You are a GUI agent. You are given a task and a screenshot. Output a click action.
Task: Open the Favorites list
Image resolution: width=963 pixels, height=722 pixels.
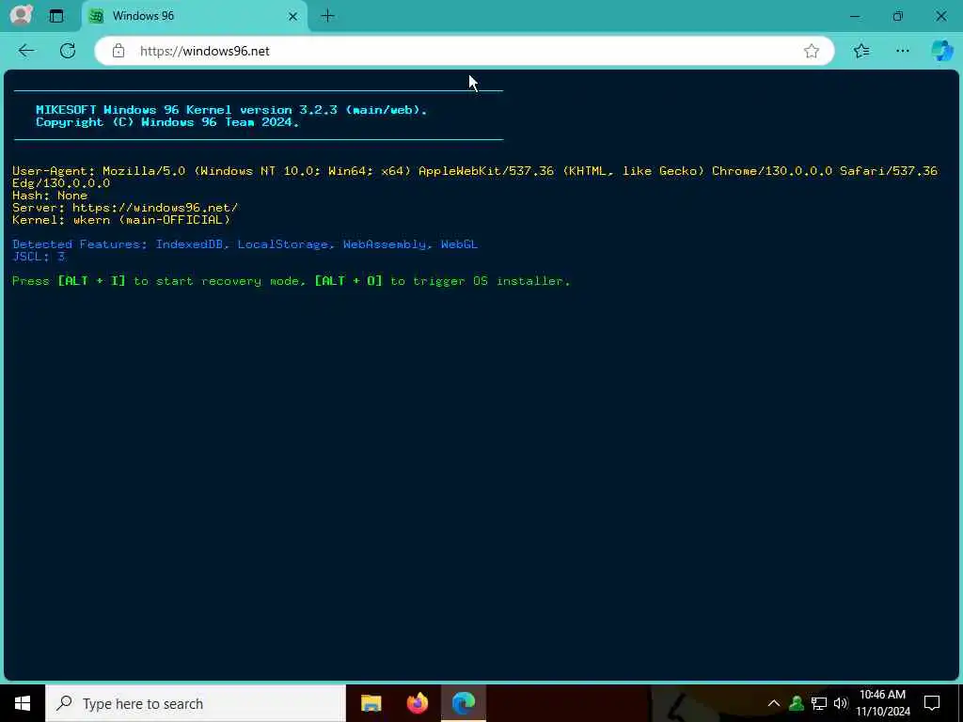pyautogui.click(x=861, y=51)
